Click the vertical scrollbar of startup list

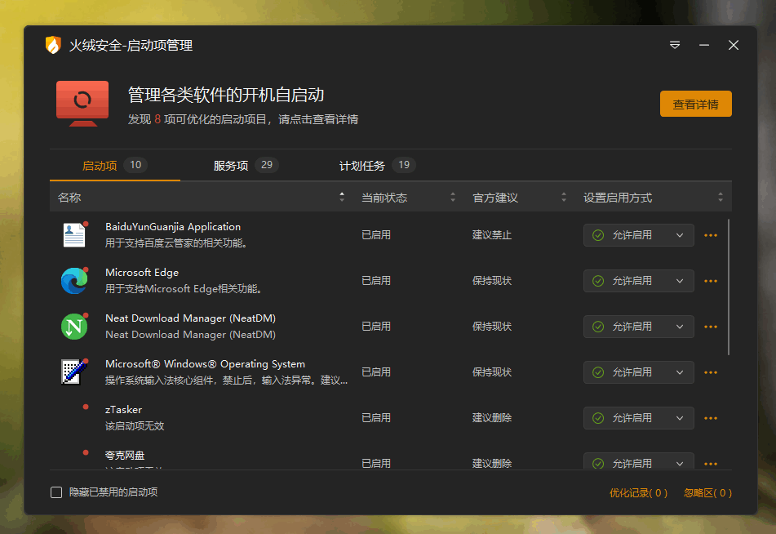click(729, 286)
